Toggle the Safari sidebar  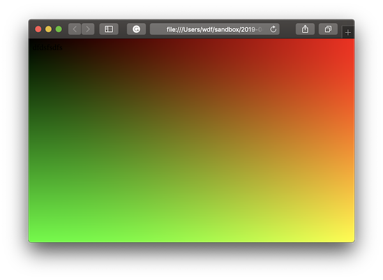[x=109, y=29]
